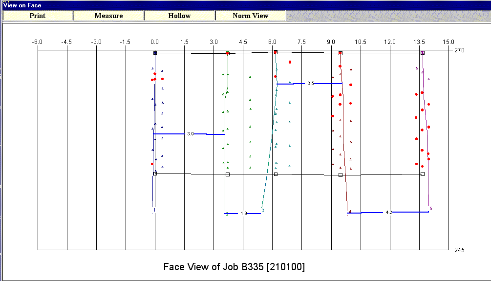Select the 245 elevation label

459,250
